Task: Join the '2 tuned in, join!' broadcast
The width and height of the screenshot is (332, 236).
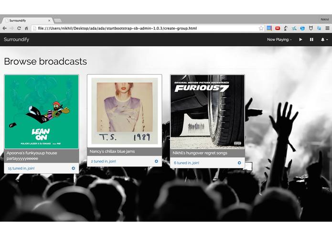Action: tap(103, 161)
